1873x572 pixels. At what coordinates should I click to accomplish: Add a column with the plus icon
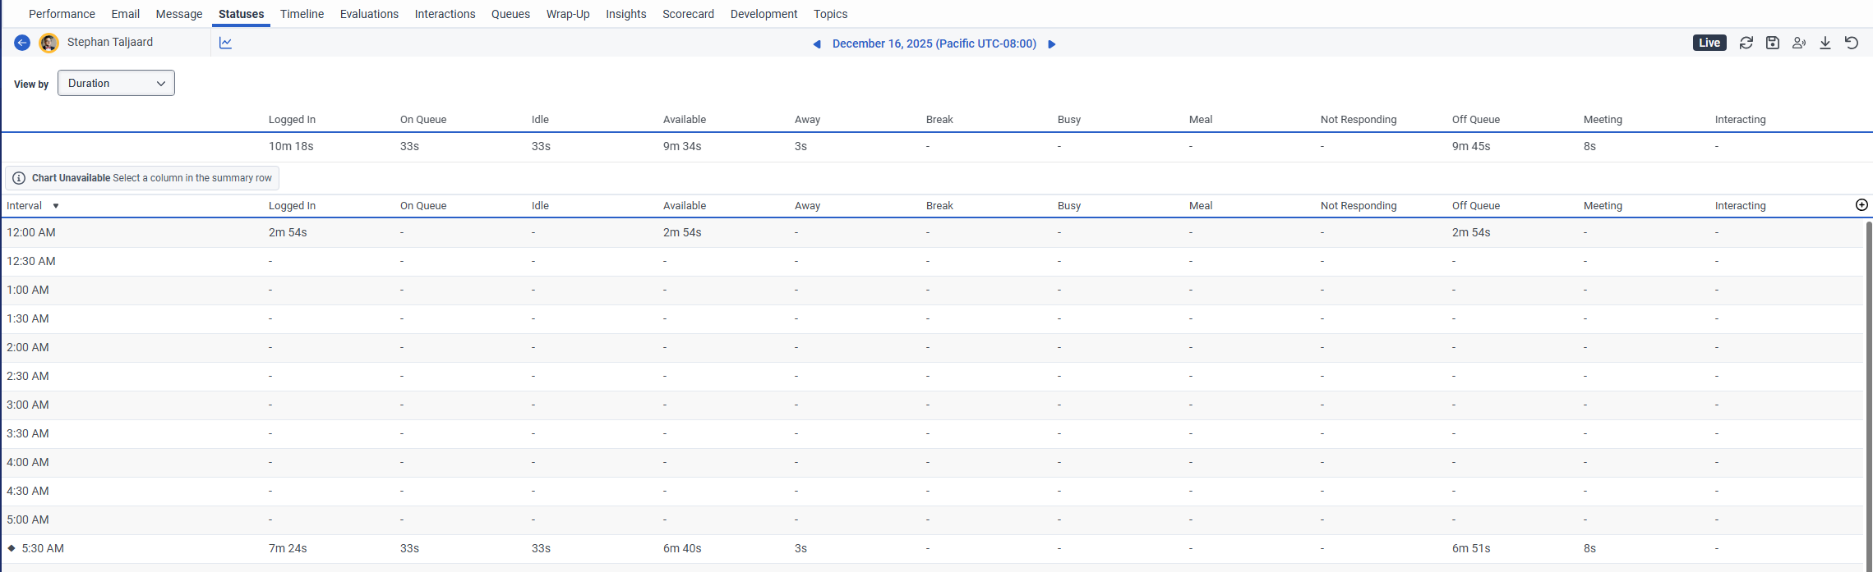pos(1862,205)
